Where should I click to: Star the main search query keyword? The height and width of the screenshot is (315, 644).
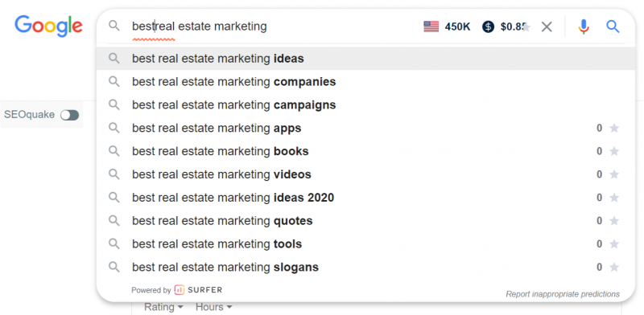tap(526, 27)
